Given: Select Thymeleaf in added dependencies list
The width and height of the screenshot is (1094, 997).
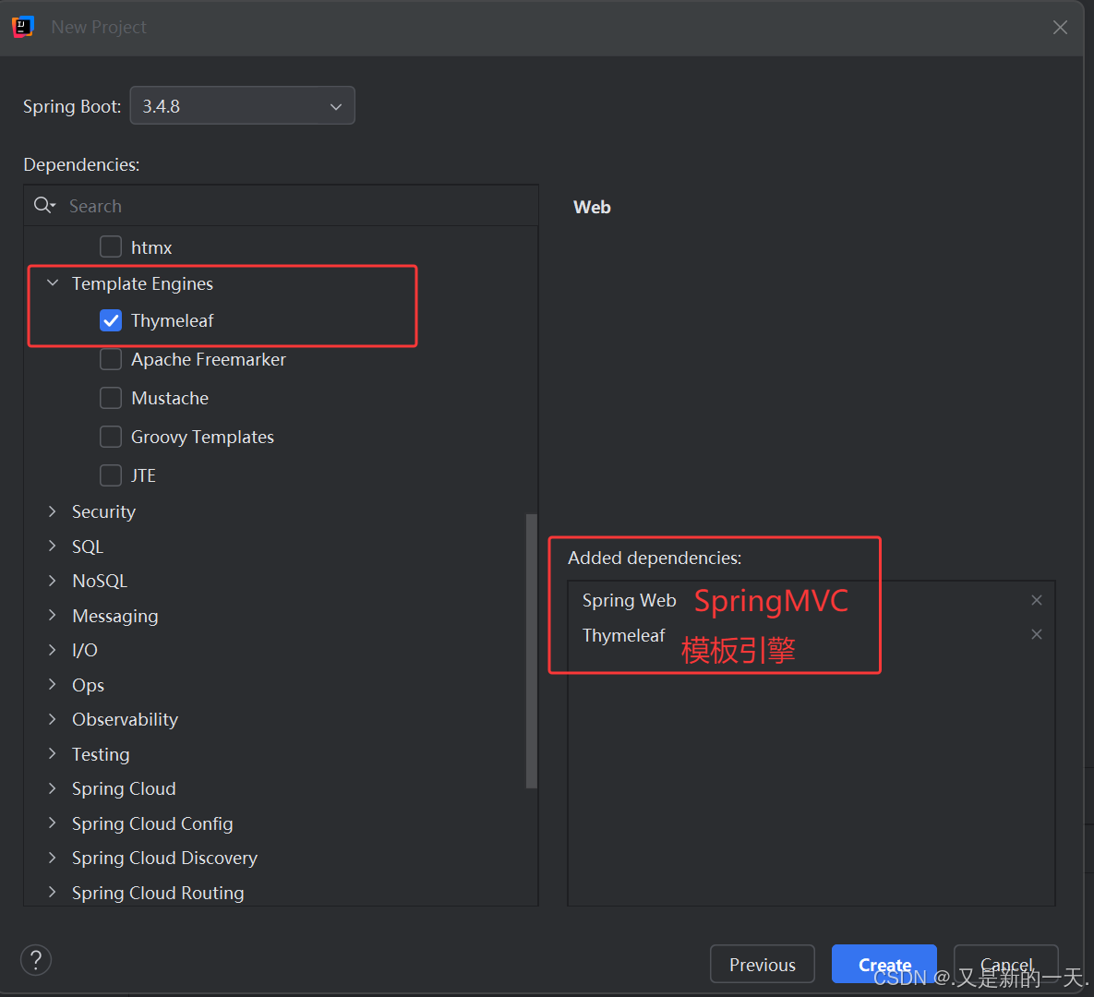Looking at the screenshot, I should [624, 635].
